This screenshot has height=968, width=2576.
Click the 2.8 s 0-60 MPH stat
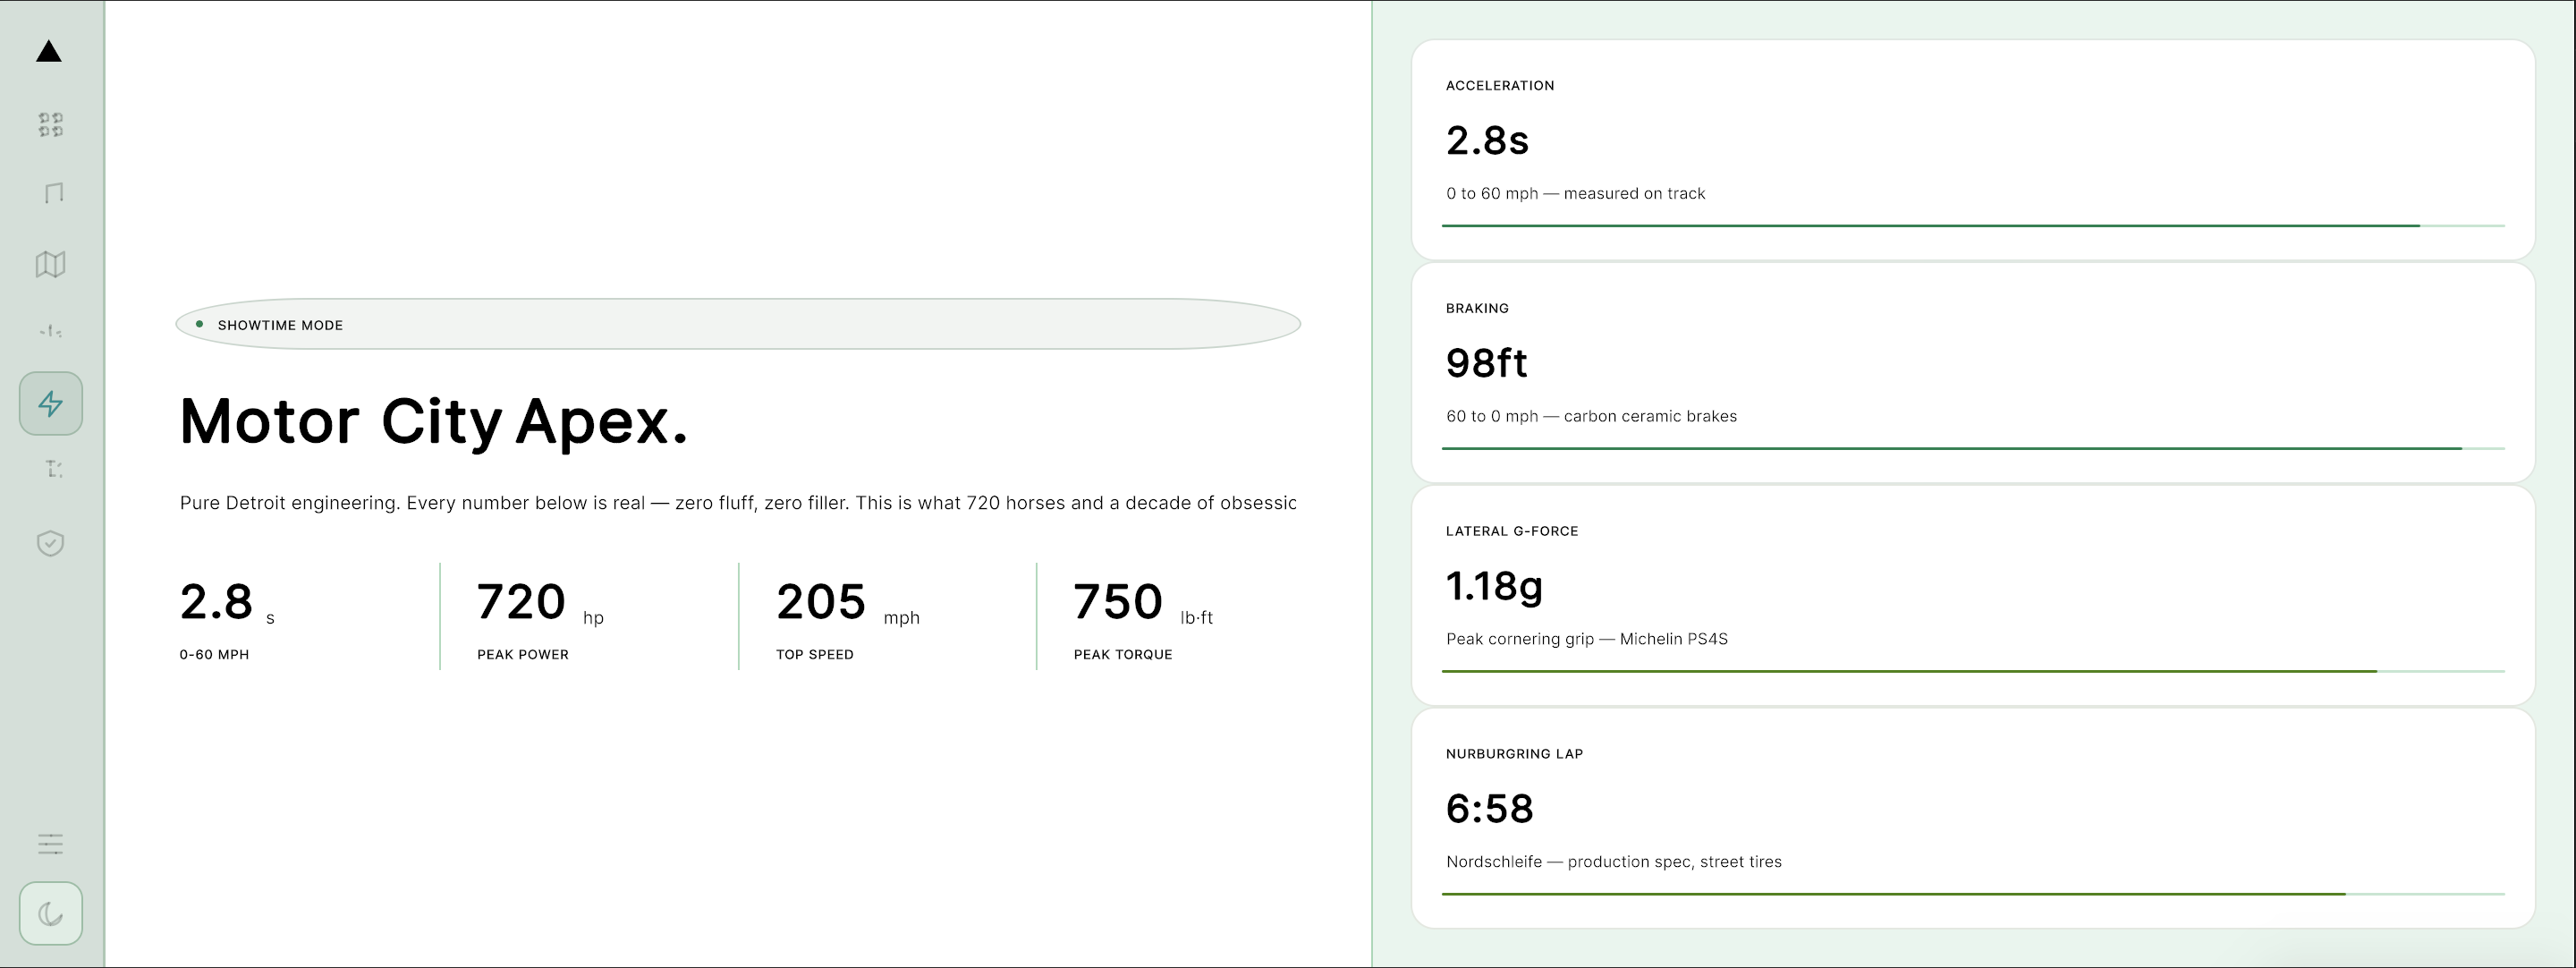point(227,616)
